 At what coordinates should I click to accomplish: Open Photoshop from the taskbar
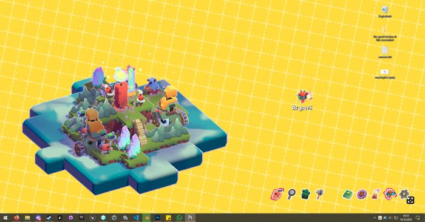[x=157, y=218]
